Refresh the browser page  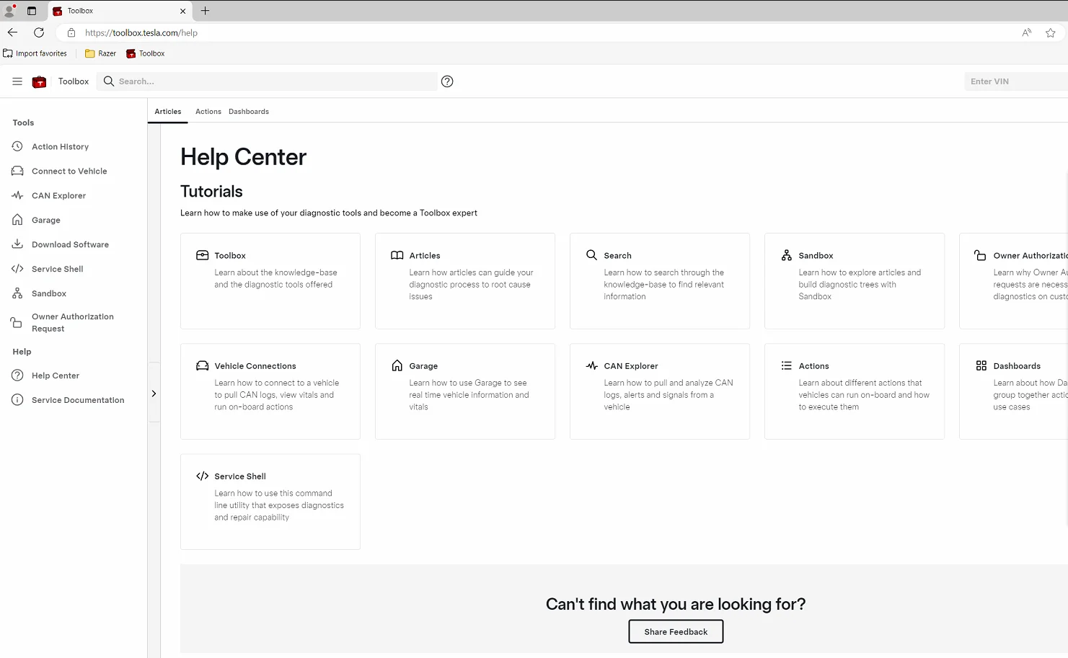coord(39,32)
